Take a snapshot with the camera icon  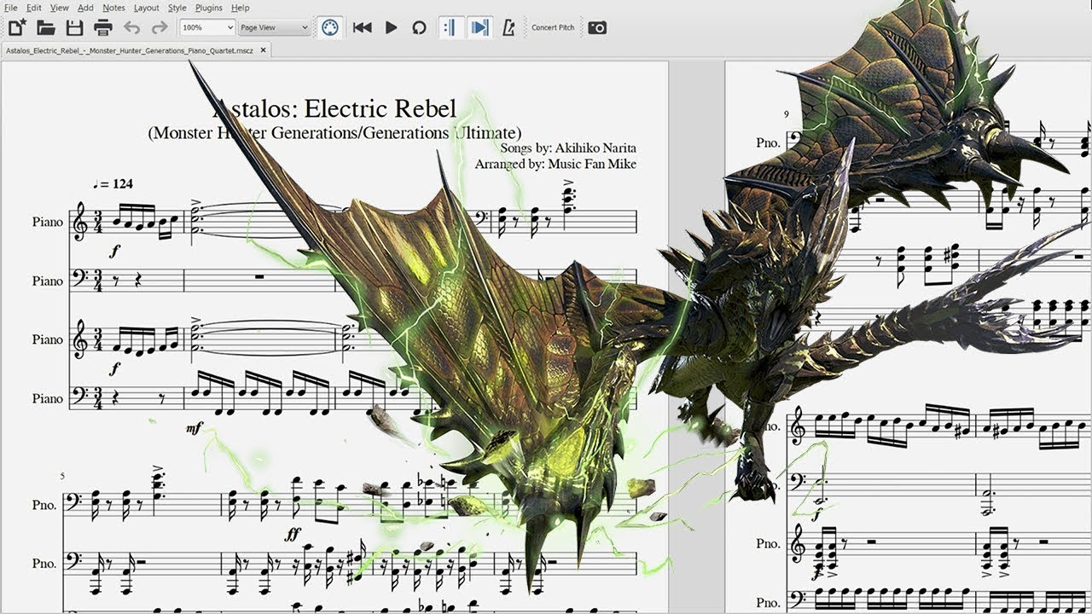coord(597,27)
